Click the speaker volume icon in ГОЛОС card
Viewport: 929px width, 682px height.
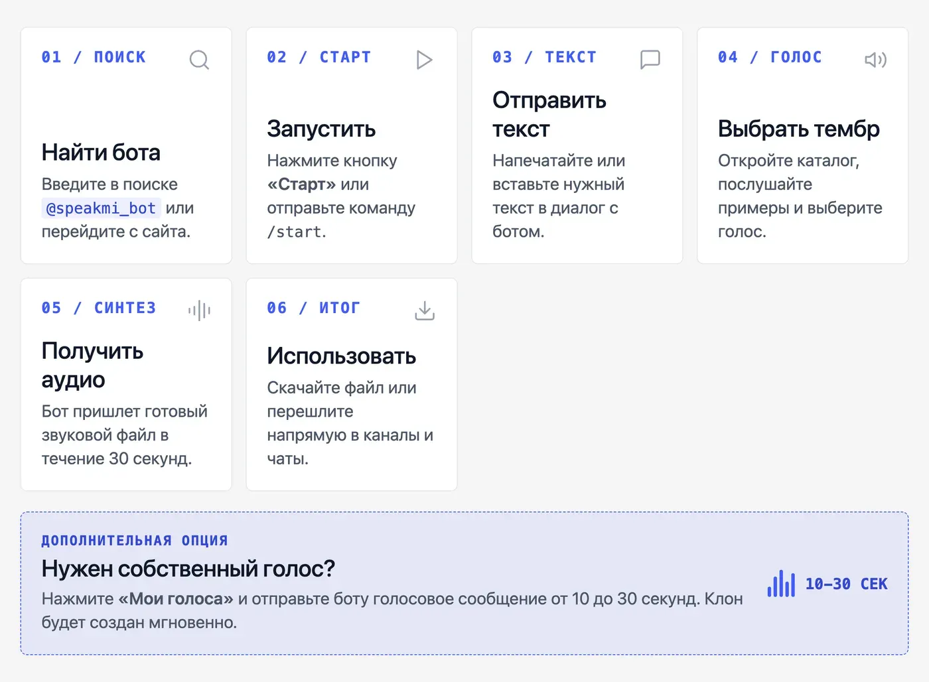[876, 60]
